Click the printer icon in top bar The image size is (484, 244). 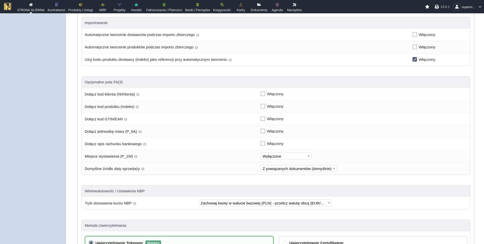[437, 7]
